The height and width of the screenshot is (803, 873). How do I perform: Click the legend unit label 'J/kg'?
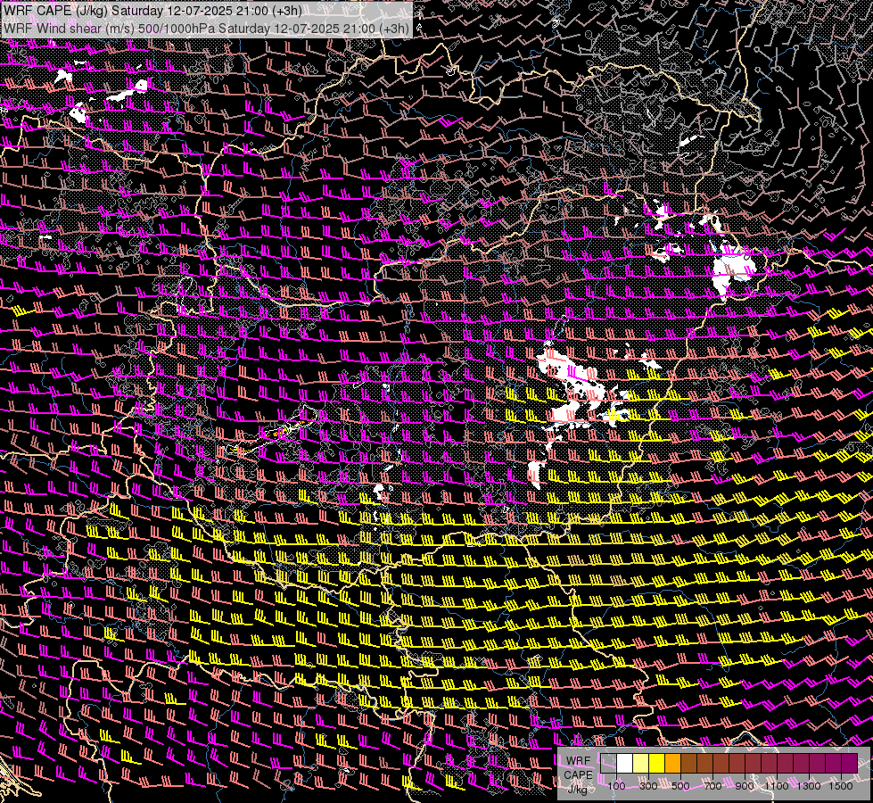click(x=578, y=789)
